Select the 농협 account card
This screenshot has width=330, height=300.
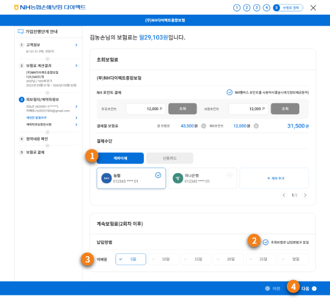point(131,178)
